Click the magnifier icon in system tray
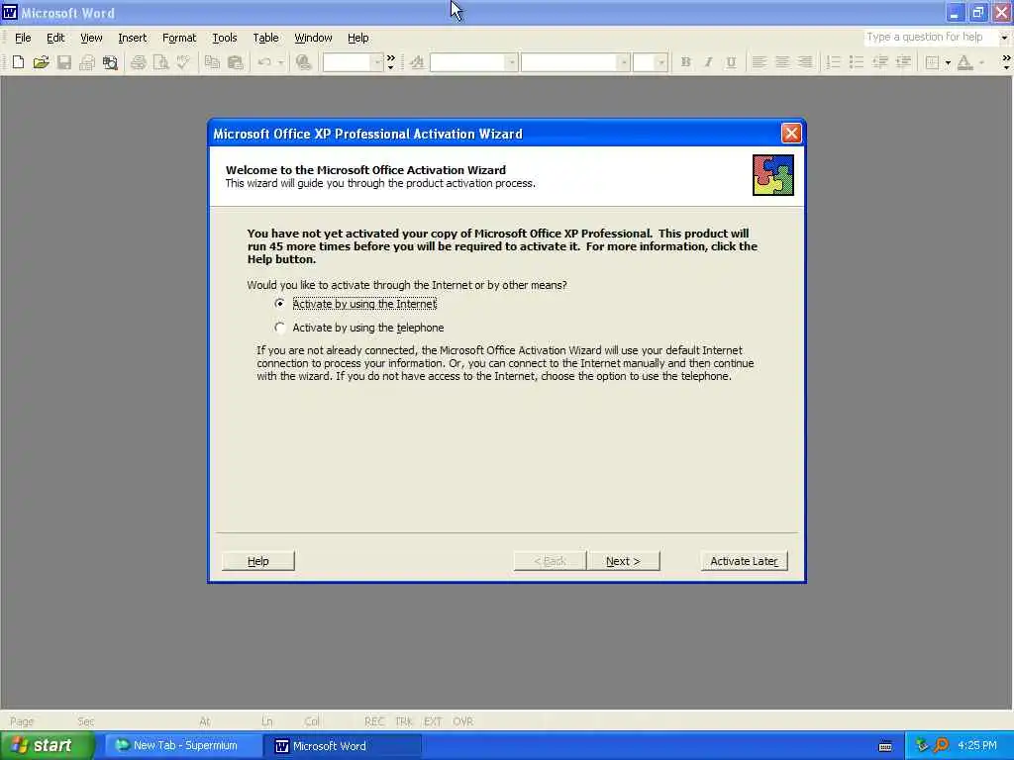1014x760 pixels. [x=941, y=746]
